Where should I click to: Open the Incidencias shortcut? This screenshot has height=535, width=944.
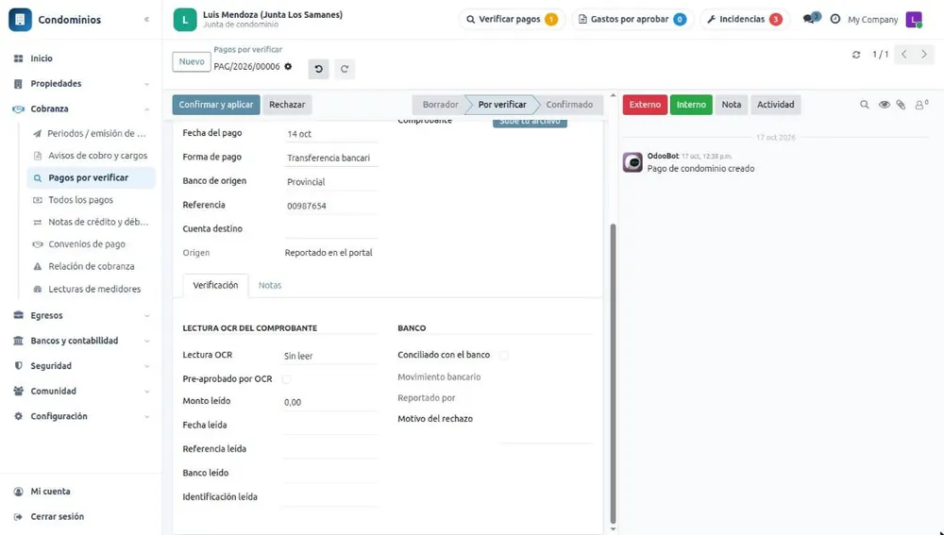pyautogui.click(x=745, y=19)
